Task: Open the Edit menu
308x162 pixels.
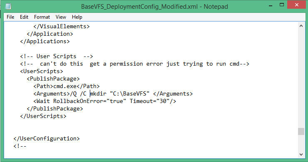Action: point(24,17)
